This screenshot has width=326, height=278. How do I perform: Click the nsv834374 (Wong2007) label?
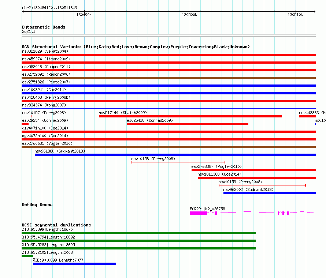point(44,105)
